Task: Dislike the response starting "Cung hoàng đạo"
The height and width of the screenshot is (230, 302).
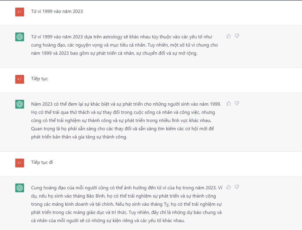Action: click(237, 187)
